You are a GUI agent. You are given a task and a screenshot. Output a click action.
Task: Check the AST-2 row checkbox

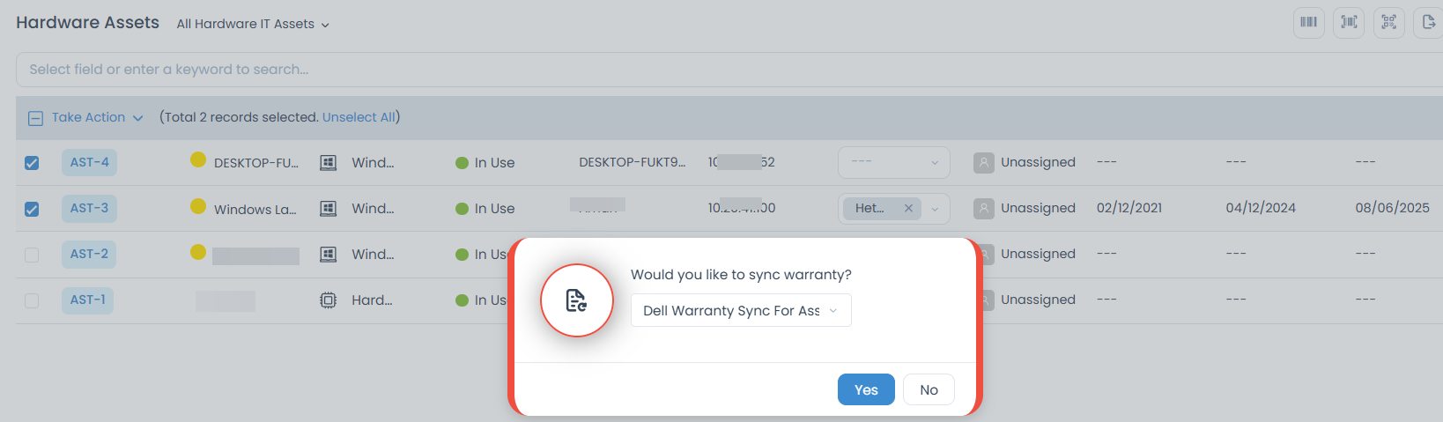tap(32, 255)
